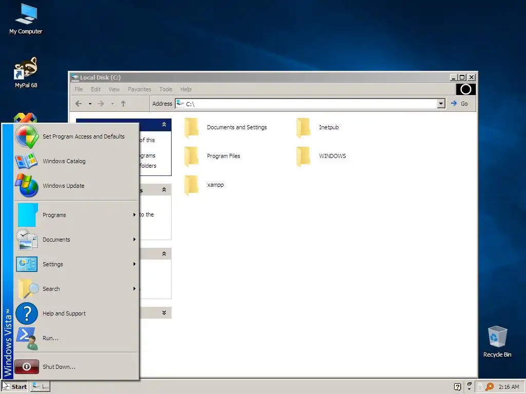This screenshot has width=526, height=394.
Task: Open the Programs submenu
Action: pyautogui.click(x=76, y=215)
